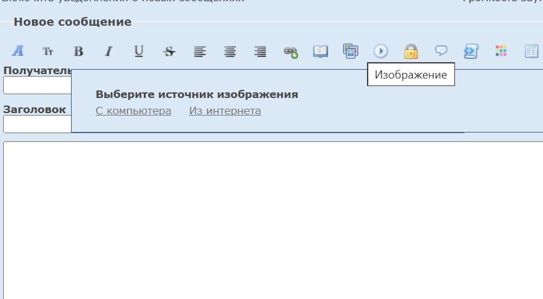
Task: Align text to the left
Action: [x=199, y=52]
